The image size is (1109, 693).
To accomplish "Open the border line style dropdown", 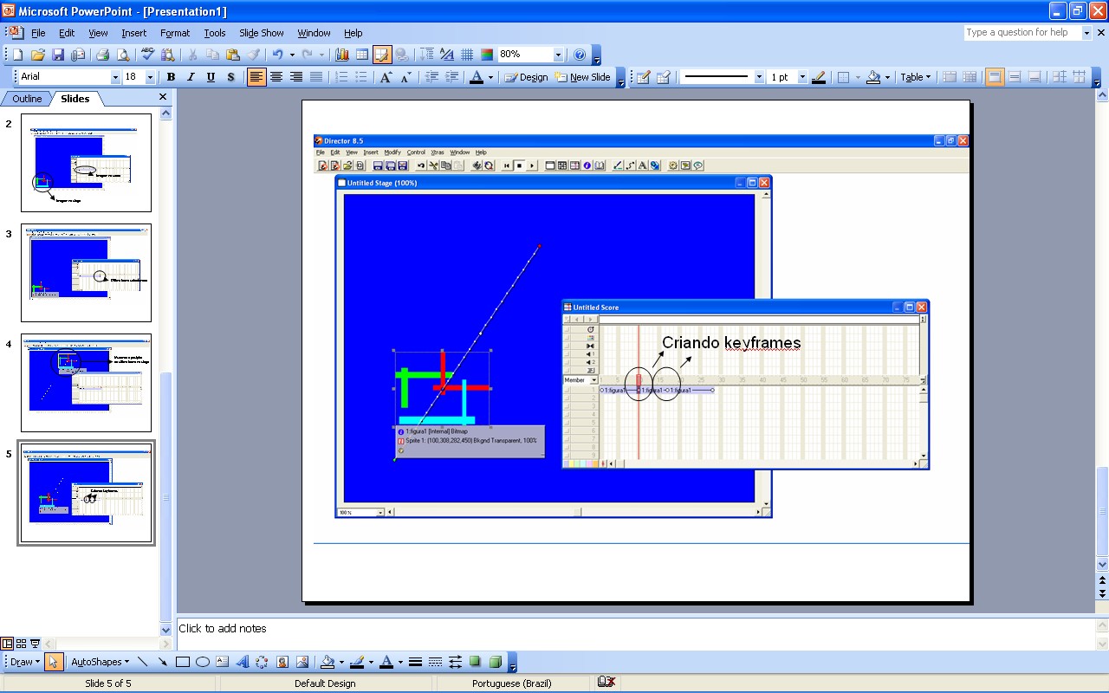I will point(760,77).
